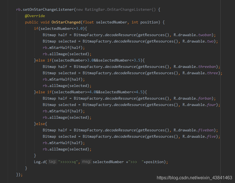
Task: Click the ">>>>>>q" string literal
Action: click(x=68, y=162)
